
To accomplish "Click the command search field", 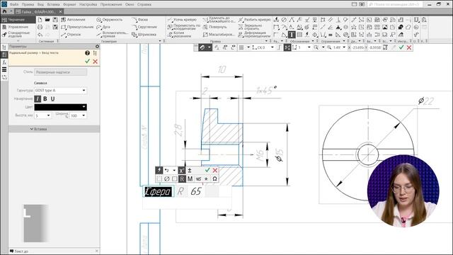I will click(396, 4).
